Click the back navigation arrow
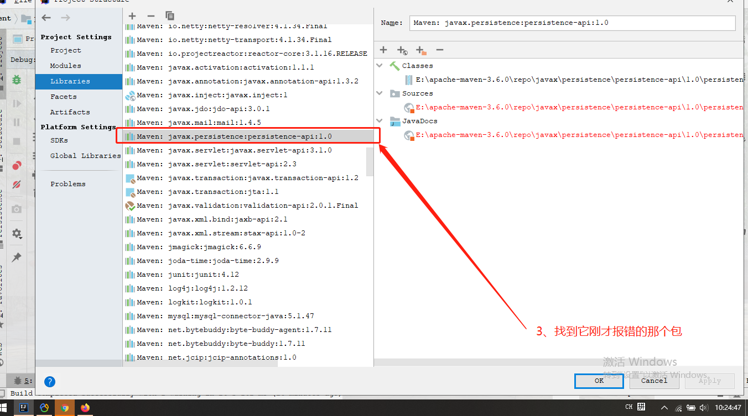 [46, 18]
